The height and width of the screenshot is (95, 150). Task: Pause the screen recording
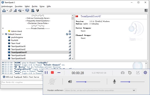pyautogui.click(x=46, y=72)
